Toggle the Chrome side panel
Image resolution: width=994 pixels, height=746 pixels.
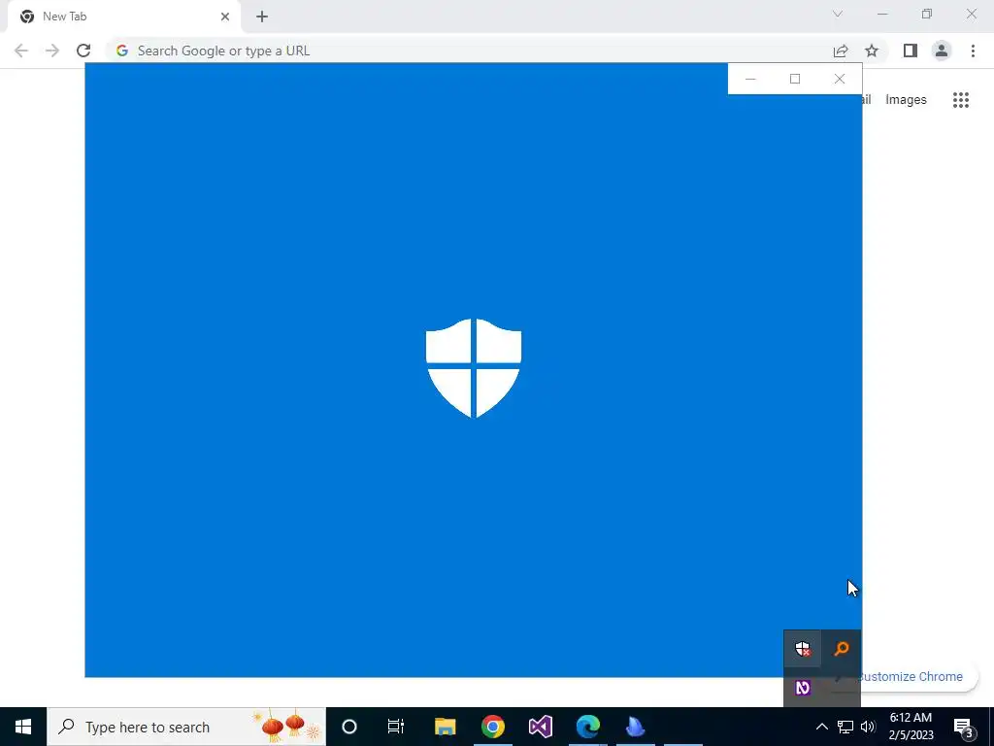tap(911, 51)
